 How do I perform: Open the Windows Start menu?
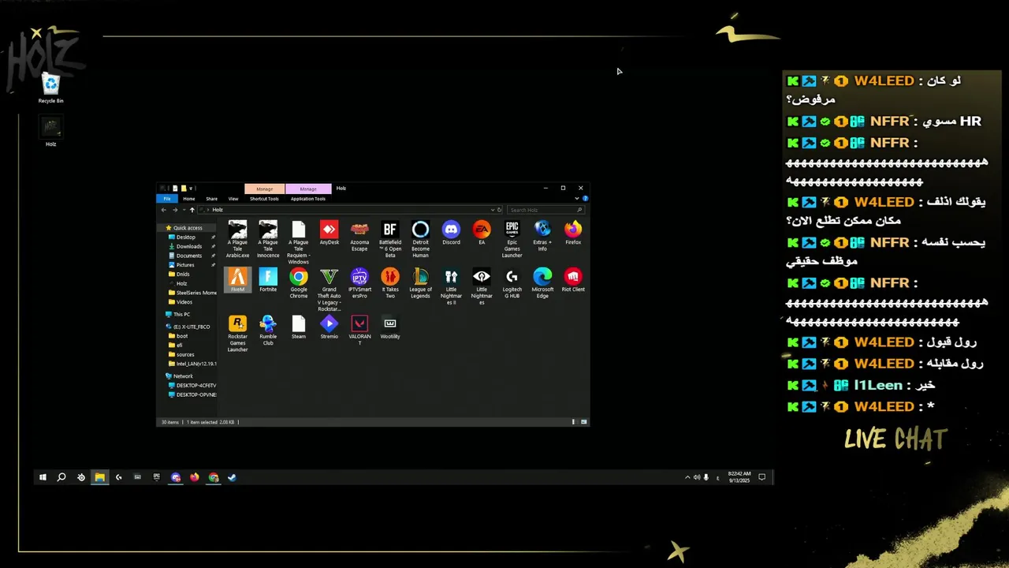coord(43,477)
